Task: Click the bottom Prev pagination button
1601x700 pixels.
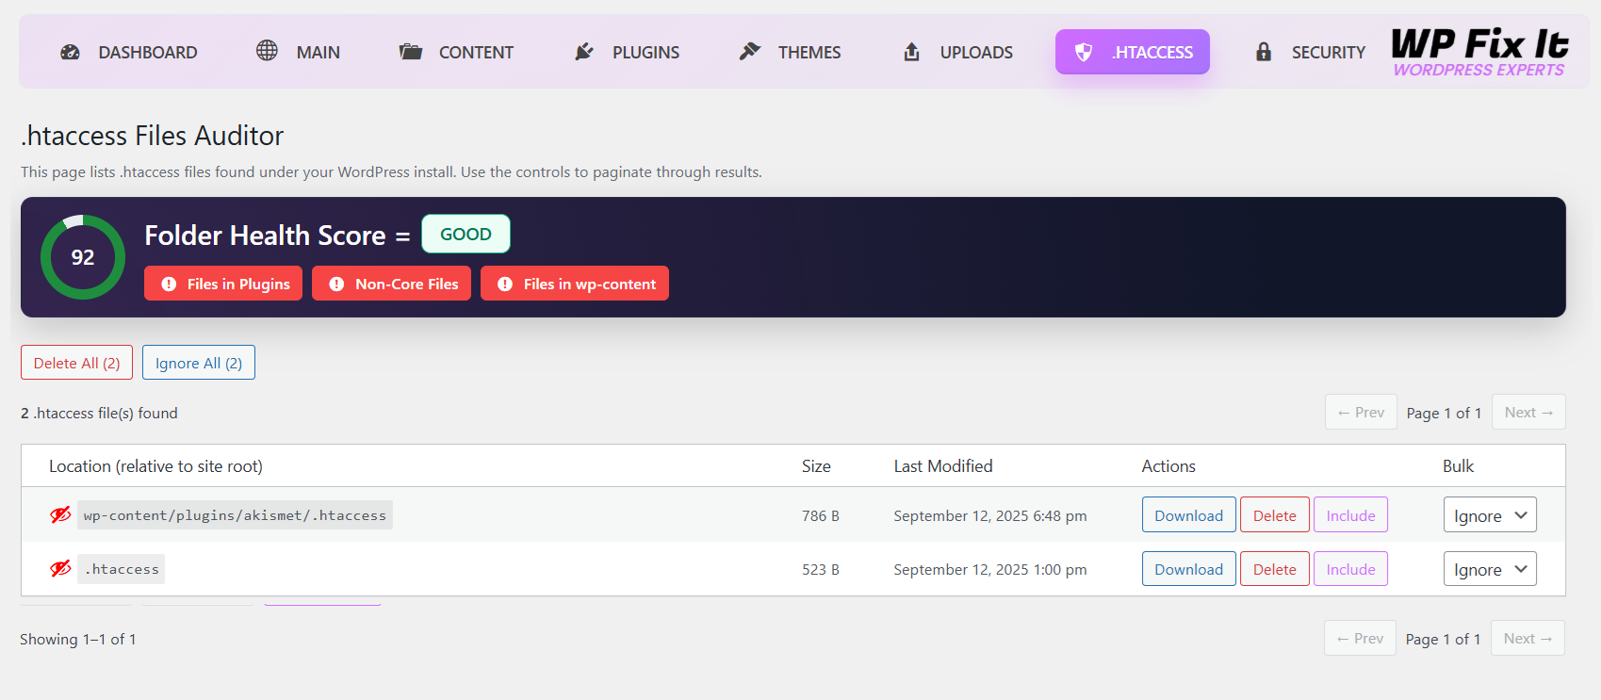Action: click(1360, 638)
